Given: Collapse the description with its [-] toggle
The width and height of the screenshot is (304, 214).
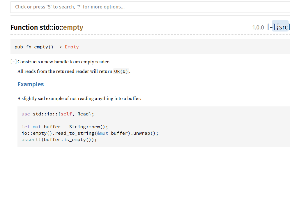Looking at the screenshot, I should pyautogui.click(x=13, y=62).
